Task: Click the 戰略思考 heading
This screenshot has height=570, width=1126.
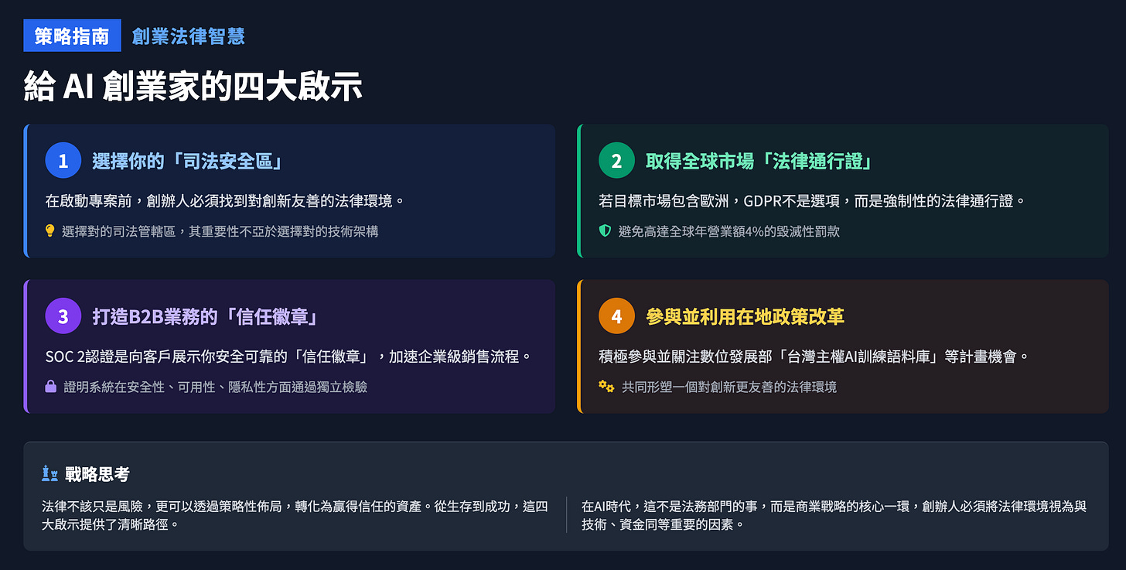Action: [x=97, y=474]
